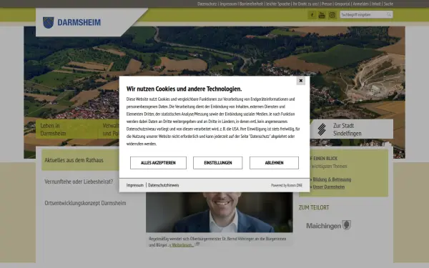Click the Darmsheim coat of arms logo
The width and height of the screenshot is (429, 268).
pyautogui.click(x=49, y=22)
